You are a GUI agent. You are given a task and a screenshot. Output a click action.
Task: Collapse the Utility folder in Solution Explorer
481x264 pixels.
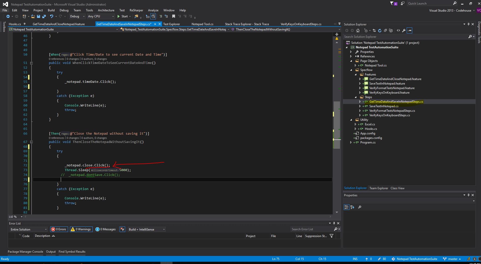pos(351,120)
